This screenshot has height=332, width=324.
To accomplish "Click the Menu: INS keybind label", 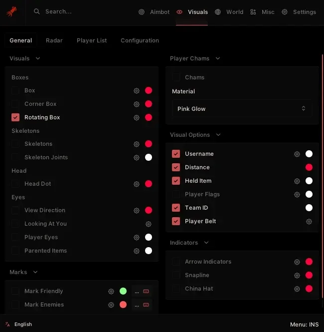I will [305, 325].
